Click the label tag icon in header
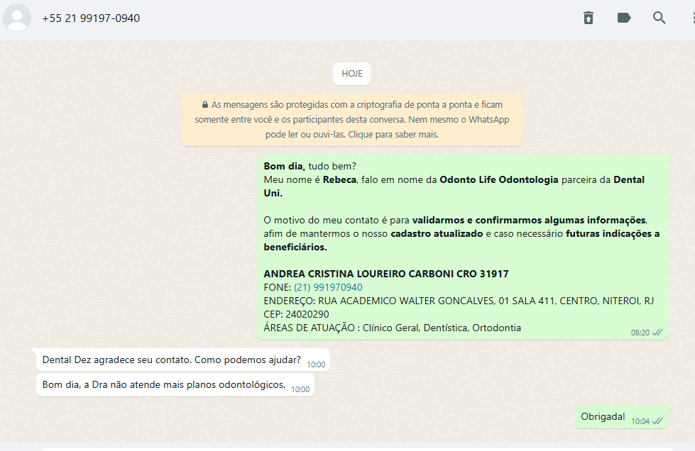Screen dimensions: 695x451 point(623,18)
